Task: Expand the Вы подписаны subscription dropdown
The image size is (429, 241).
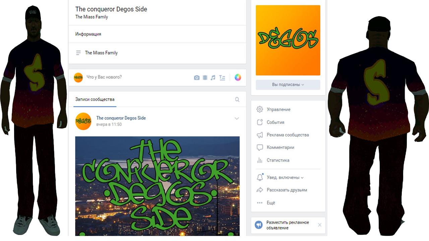Action: click(x=288, y=85)
